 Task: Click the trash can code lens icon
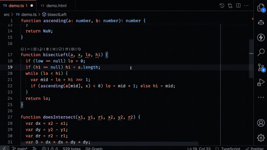point(47,49)
